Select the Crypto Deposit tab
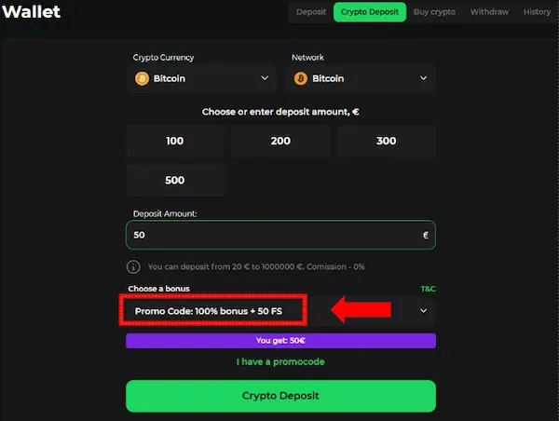 (370, 12)
